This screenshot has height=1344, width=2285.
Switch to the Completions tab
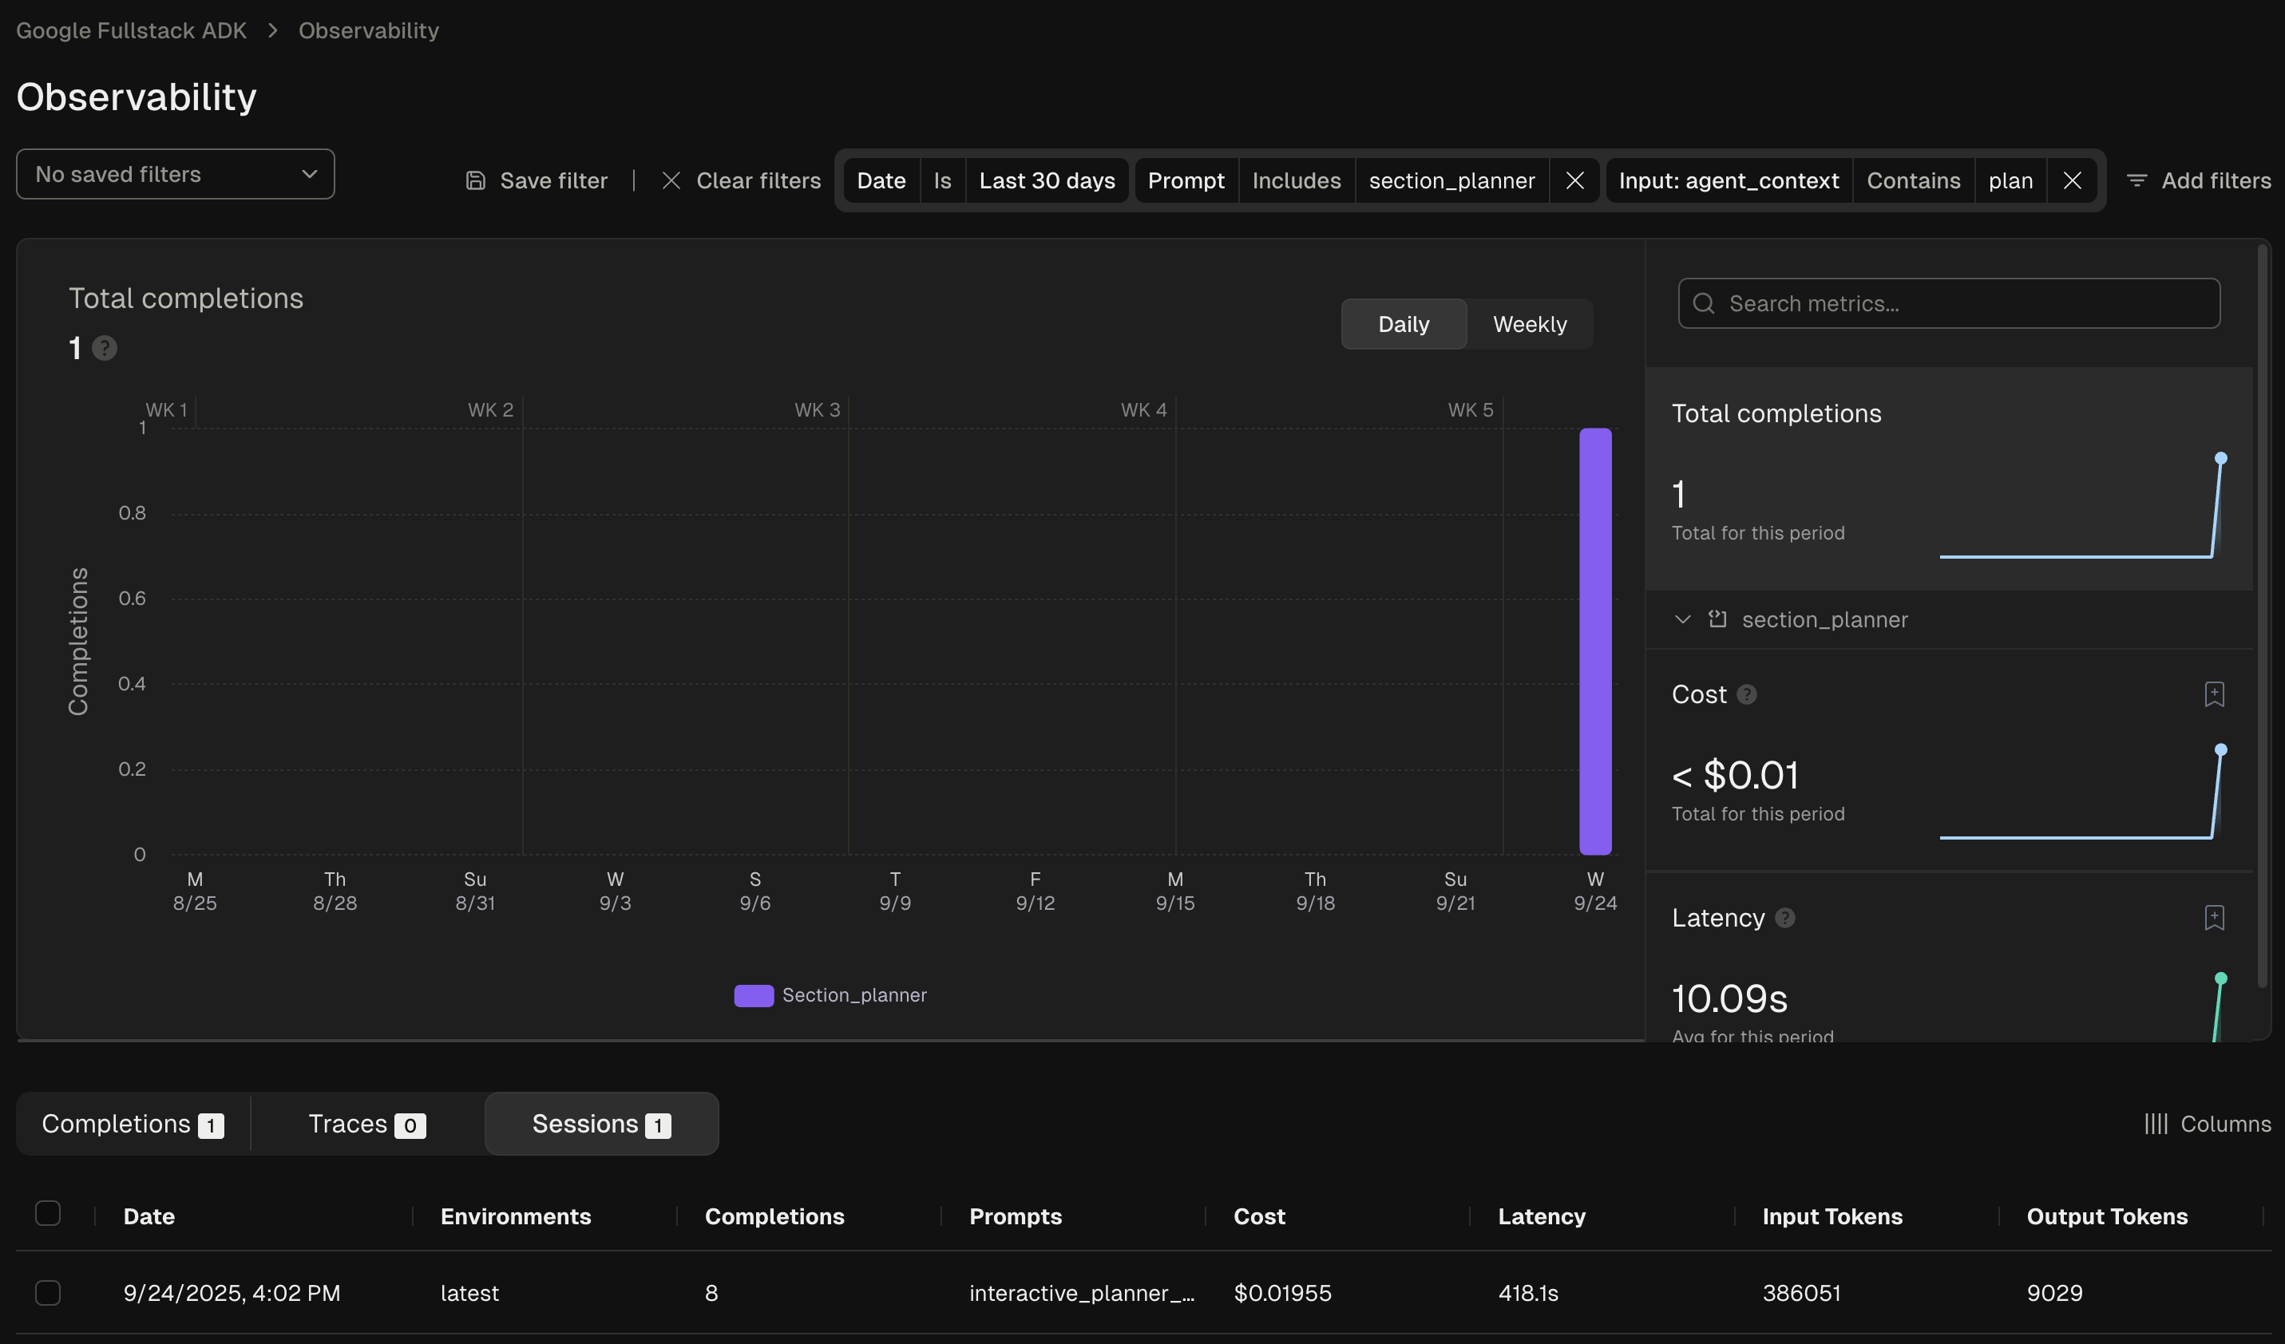click(133, 1124)
